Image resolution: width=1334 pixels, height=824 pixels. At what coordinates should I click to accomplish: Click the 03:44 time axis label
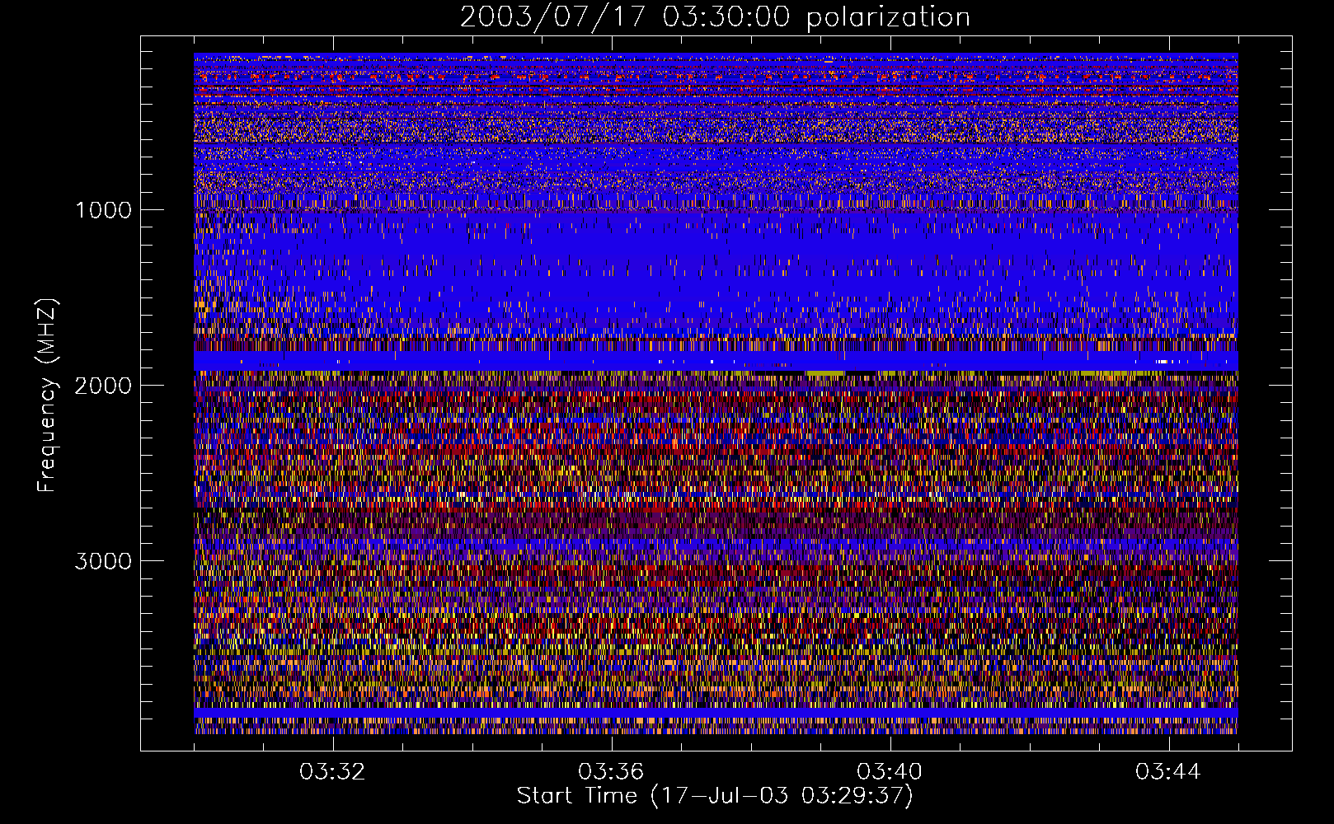(1168, 772)
